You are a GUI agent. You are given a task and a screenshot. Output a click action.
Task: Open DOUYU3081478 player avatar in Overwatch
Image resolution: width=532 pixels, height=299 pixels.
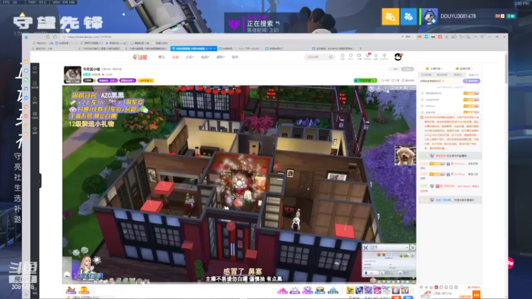point(429,16)
